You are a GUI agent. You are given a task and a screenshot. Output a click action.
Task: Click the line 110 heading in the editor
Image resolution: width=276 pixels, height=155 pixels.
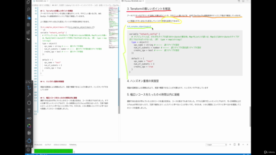pyautogui.click(x=59, y=98)
